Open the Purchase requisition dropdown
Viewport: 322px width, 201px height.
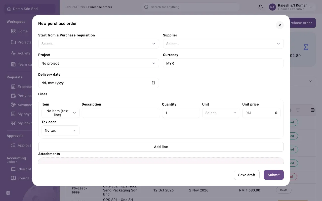(x=99, y=44)
